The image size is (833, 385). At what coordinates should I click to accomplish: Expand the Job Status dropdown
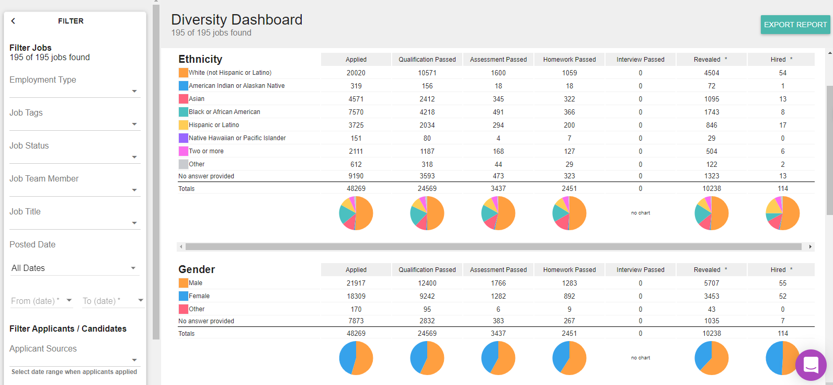[134, 157]
